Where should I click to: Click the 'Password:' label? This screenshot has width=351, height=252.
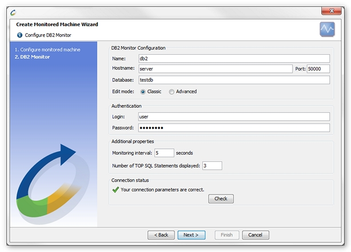(123, 128)
